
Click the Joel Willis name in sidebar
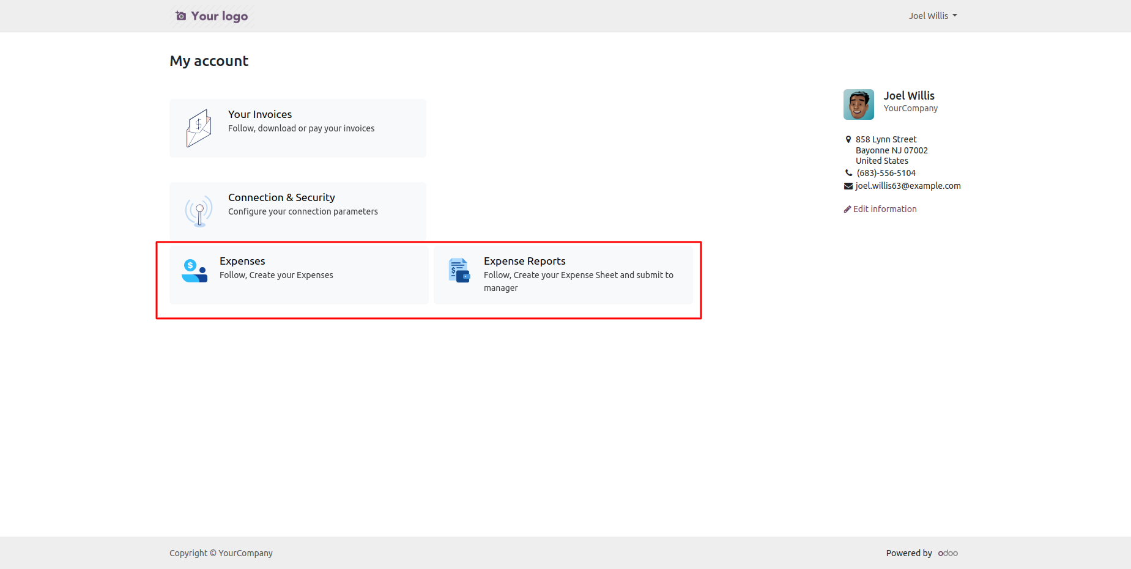pos(909,95)
